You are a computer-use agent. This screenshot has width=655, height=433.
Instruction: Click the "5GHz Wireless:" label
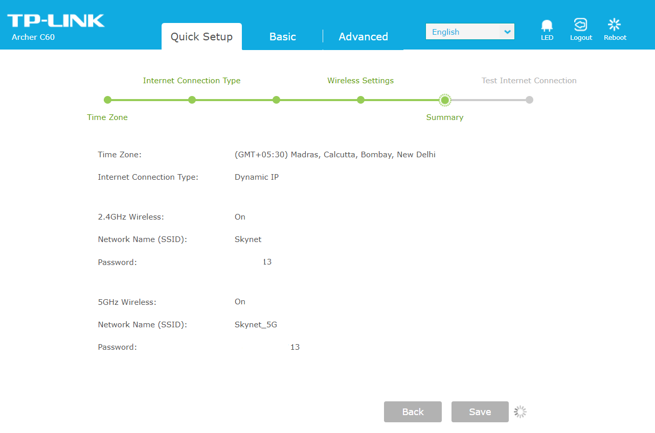pyautogui.click(x=127, y=302)
